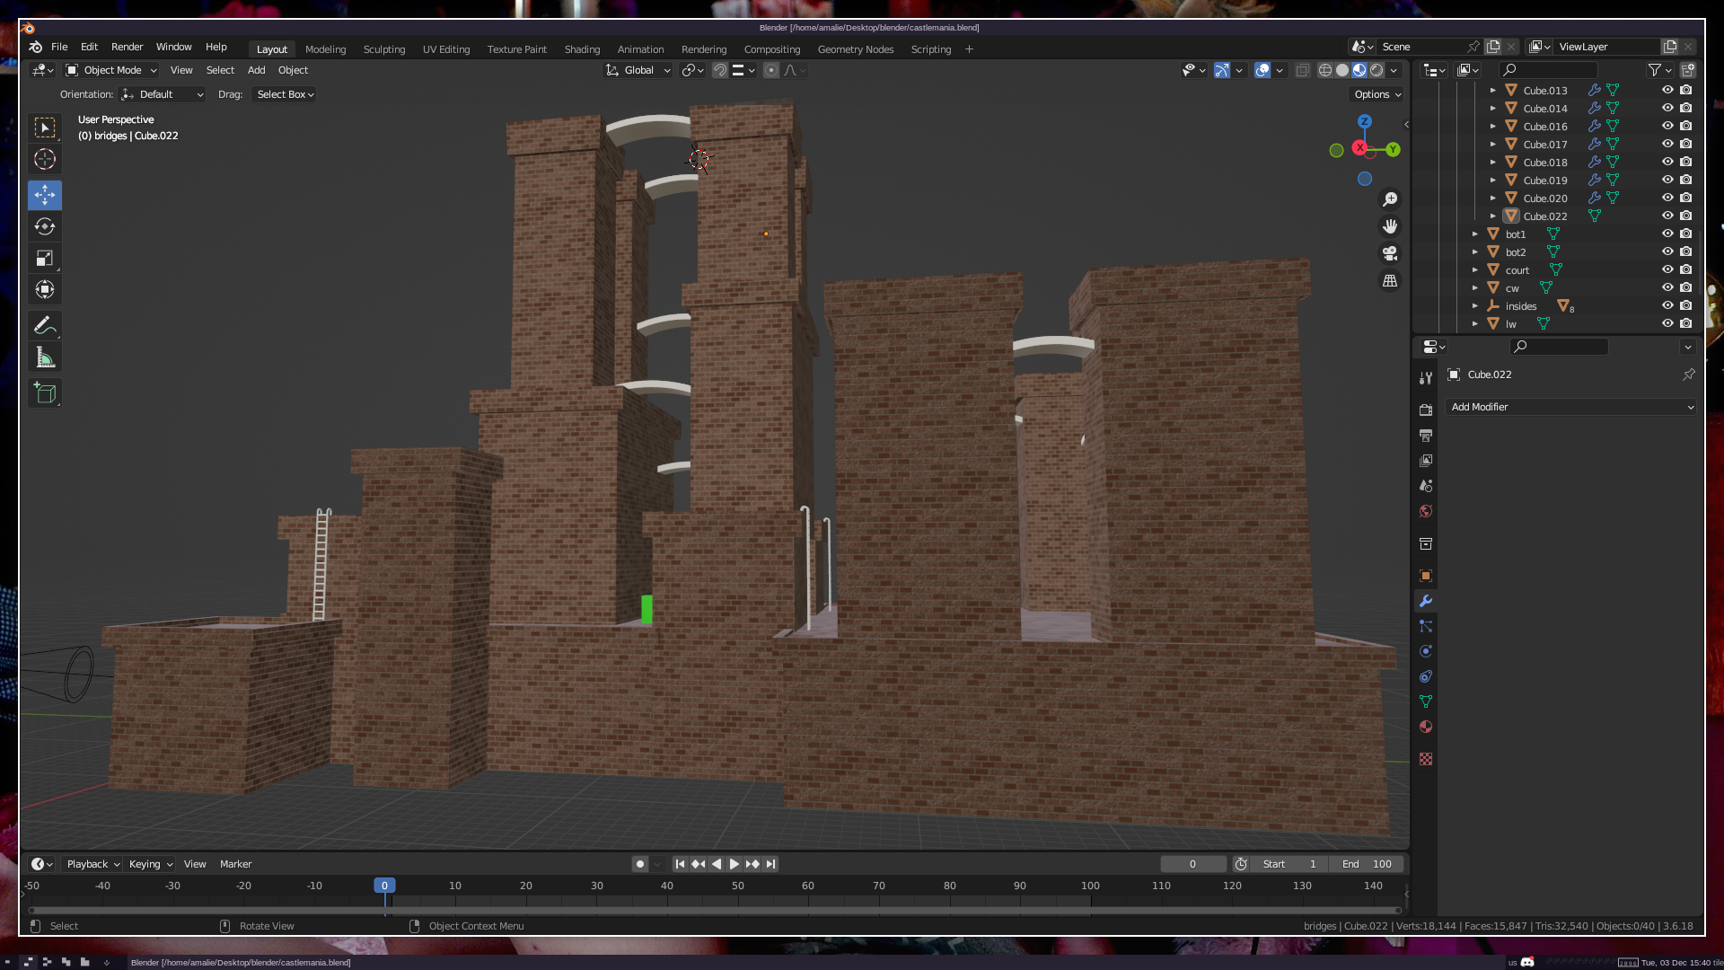This screenshot has width=1724, height=970.
Task: Hide Cube.013 with the eye icon
Action: click(1667, 90)
